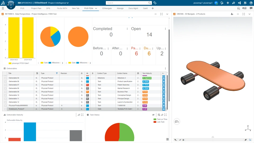Click the search magnifier icon

pos(149,3)
